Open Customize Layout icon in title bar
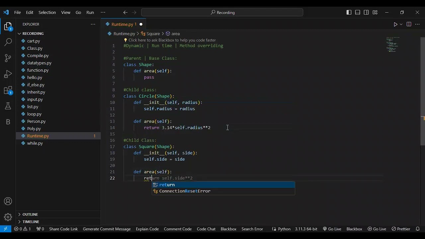This screenshot has width=425, height=239. coord(375,12)
